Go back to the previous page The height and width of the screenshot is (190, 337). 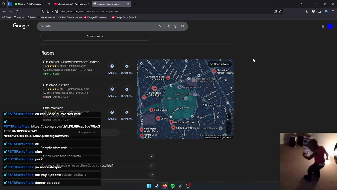[x=4, y=11]
